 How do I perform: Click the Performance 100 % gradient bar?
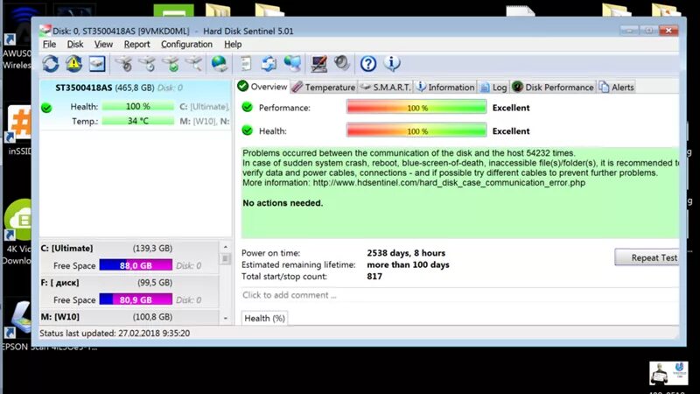pyautogui.click(x=416, y=108)
